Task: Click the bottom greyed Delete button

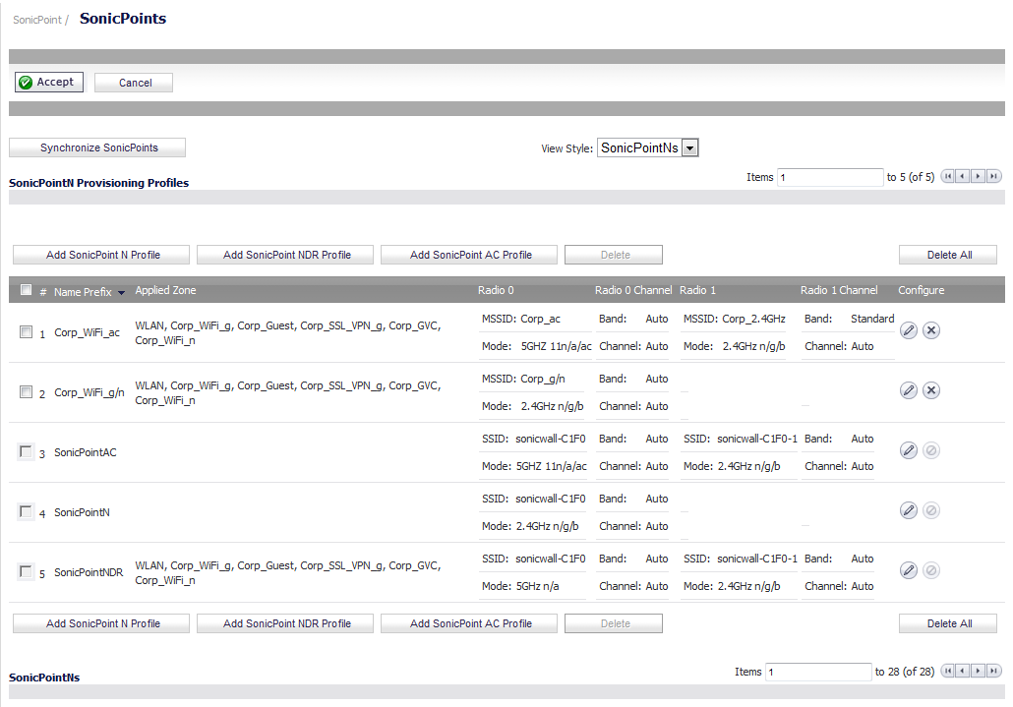Action: click(614, 623)
